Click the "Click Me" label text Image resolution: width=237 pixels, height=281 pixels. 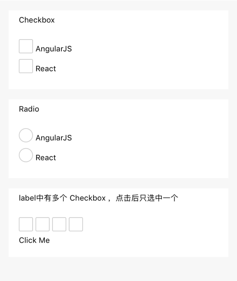click(34, 240)
